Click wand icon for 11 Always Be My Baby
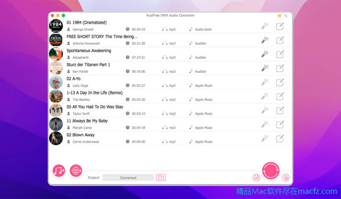Image resolution: width=341 pixels, height=199 pixels. (265, 124)
